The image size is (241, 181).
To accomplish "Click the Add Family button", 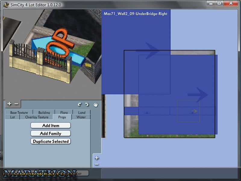I will [x=51, y=133].
